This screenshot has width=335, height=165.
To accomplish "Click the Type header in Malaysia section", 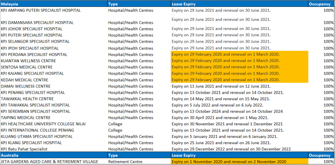I will (139, 4).
